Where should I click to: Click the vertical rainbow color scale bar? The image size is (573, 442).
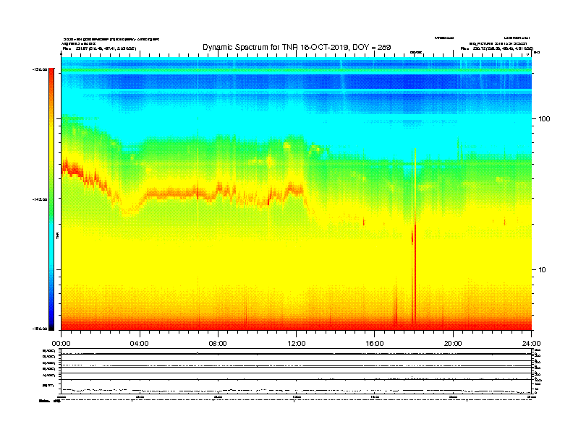click(51, 199)
